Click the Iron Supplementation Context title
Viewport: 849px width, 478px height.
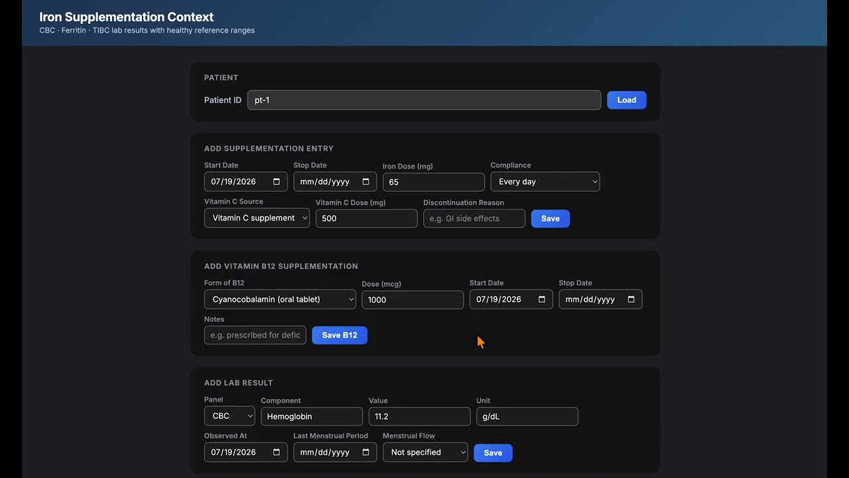(127, 17)
